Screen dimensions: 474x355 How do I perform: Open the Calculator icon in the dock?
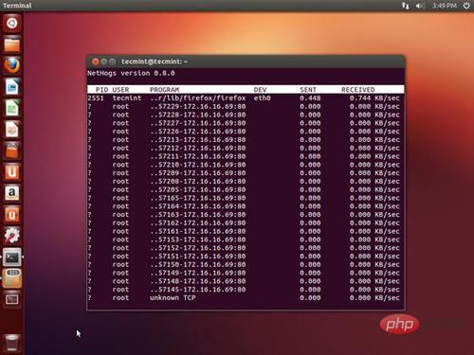coord(12,278)
